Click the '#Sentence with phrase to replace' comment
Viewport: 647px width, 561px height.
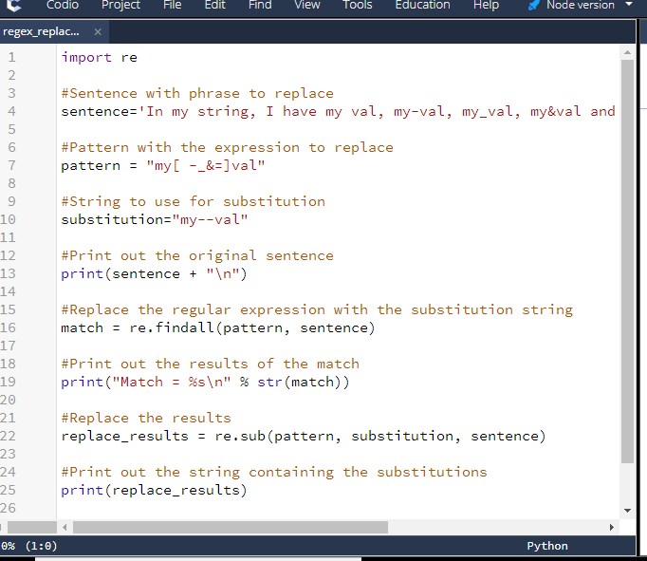click(197, 94)
